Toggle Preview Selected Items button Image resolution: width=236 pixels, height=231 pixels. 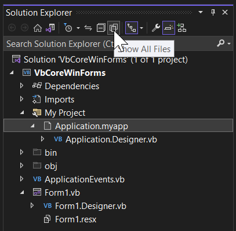click(x=169, y=28)
